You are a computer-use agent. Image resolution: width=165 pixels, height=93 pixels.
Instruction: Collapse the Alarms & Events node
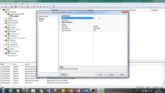click(x=4, y=23)
